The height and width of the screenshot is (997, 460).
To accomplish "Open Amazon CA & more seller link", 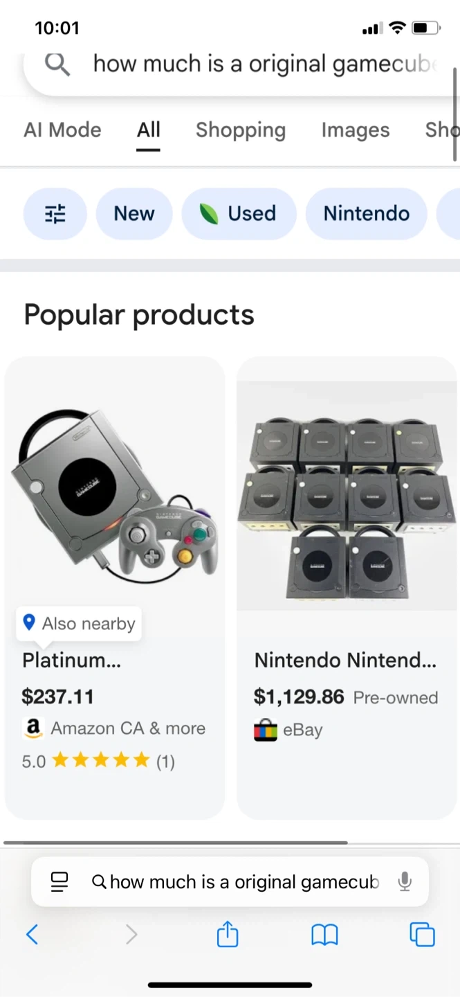I will click(127, 728).
